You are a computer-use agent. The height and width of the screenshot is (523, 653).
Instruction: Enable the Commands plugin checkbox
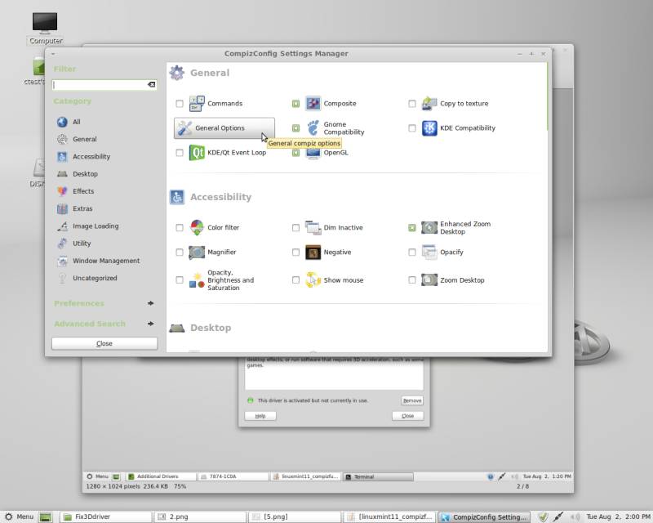[x=180, y=104]
